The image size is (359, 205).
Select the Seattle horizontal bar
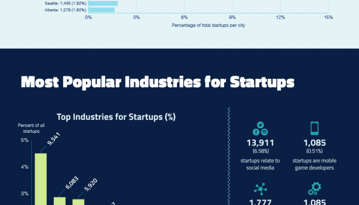pyautogui.click(x=103, y=4)
